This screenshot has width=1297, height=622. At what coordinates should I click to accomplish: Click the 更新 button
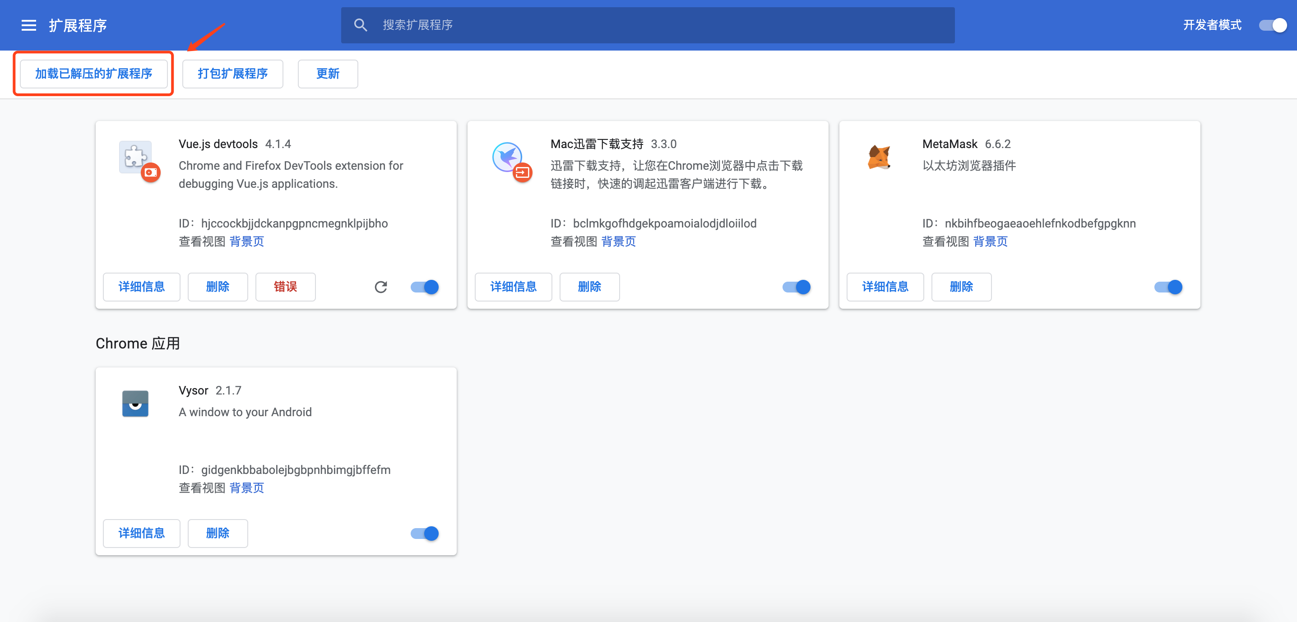point(327,74)
